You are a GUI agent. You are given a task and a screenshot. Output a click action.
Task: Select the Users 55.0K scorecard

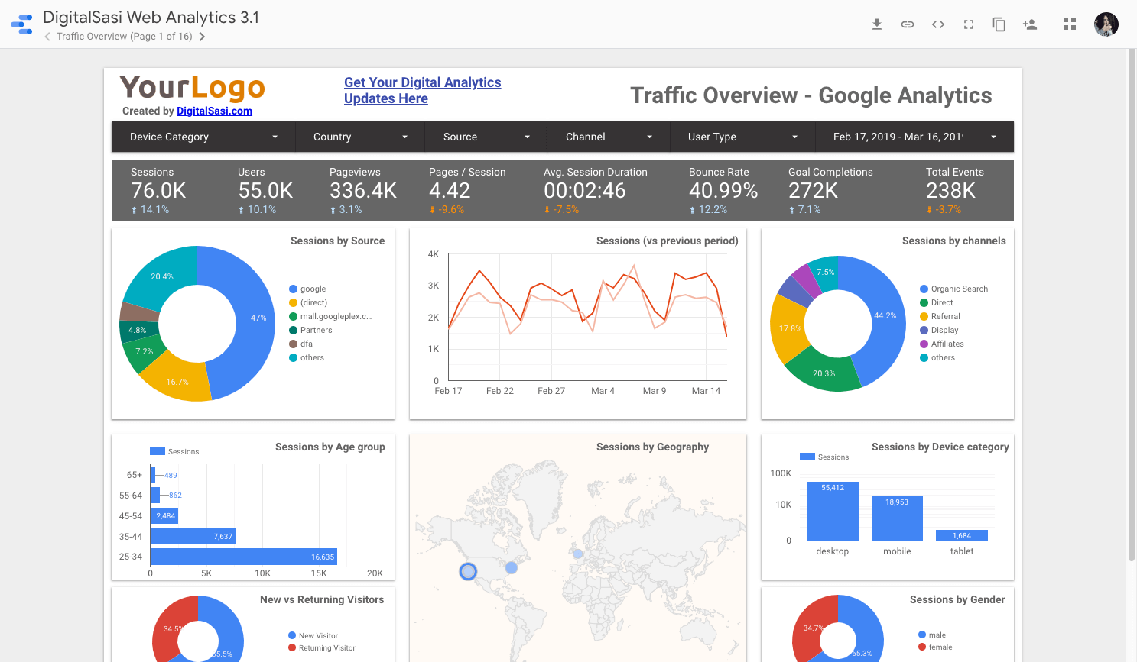point(265,190)
